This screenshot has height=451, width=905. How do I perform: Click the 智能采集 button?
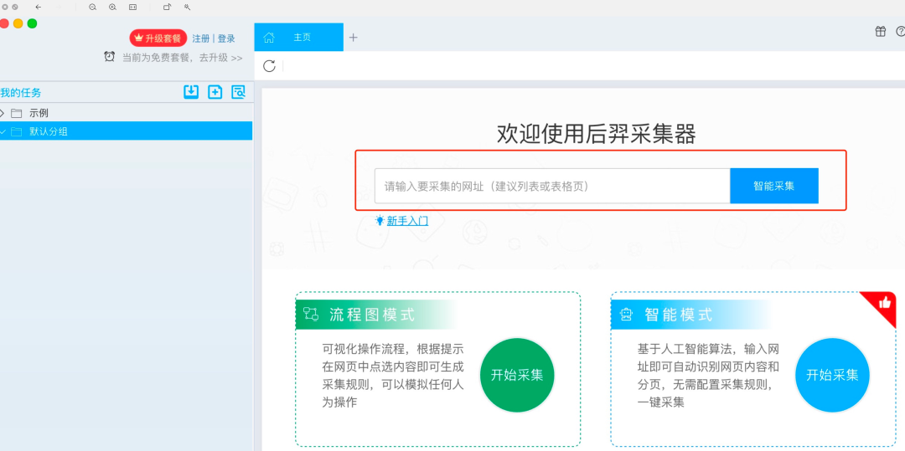click(x=774, y=186)
